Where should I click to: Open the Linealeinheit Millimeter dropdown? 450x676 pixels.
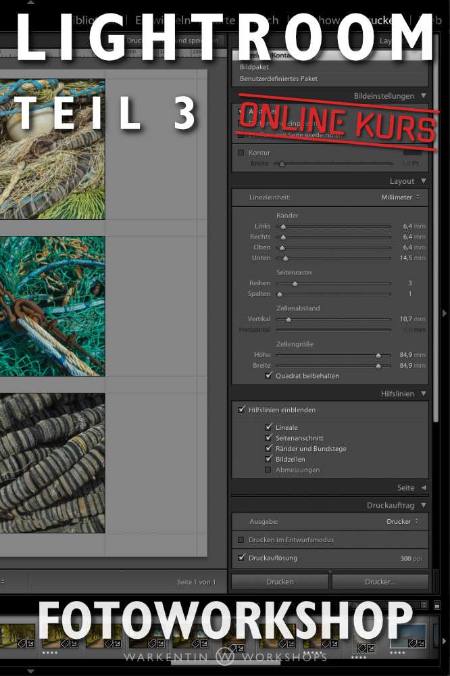pyautogui.click(x=400, y=197)
